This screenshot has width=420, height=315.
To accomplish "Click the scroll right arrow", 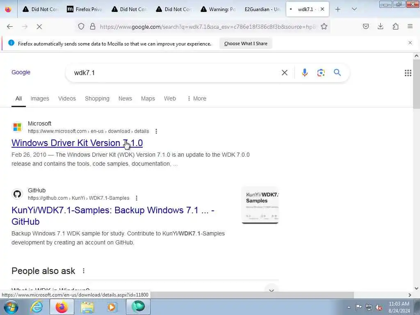I will [x=410, y=295].
